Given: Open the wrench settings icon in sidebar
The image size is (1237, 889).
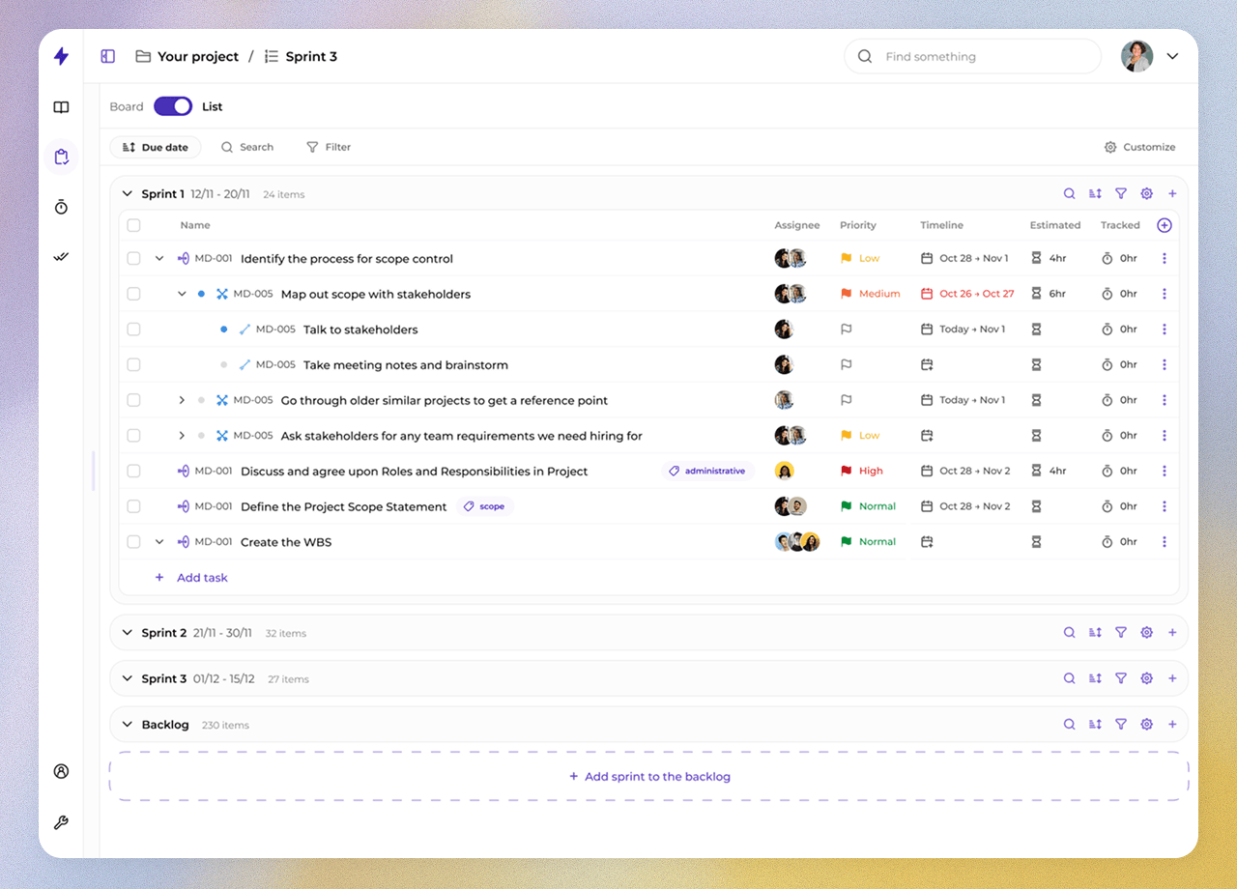Looking at the screenshot, I should click(x=61, y=823).
